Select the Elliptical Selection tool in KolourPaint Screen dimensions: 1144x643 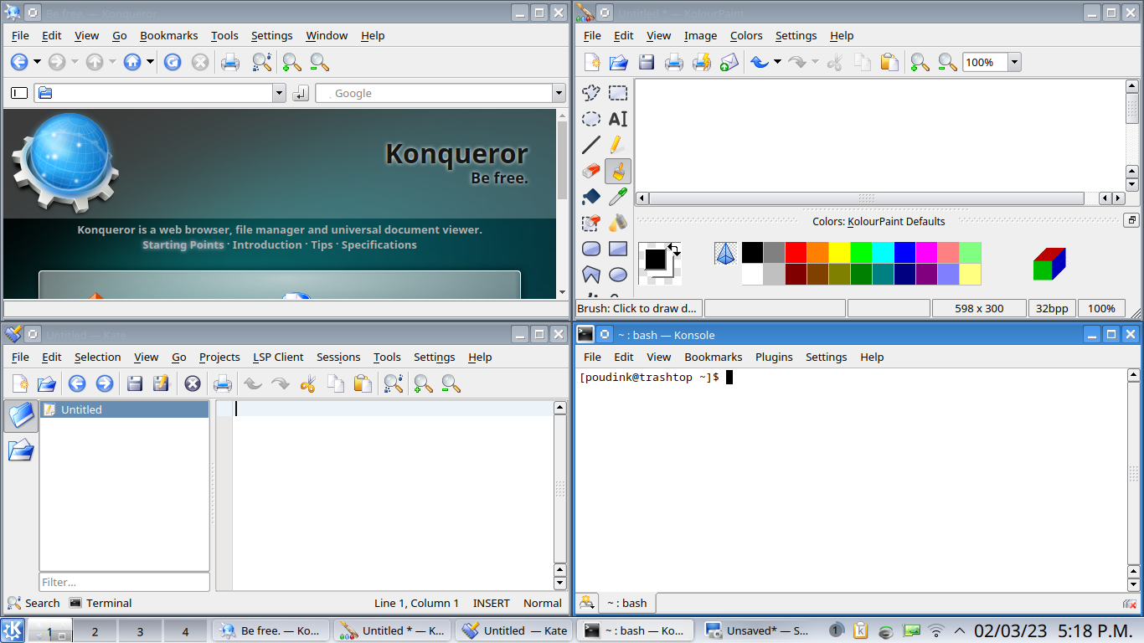coord(591,119)
